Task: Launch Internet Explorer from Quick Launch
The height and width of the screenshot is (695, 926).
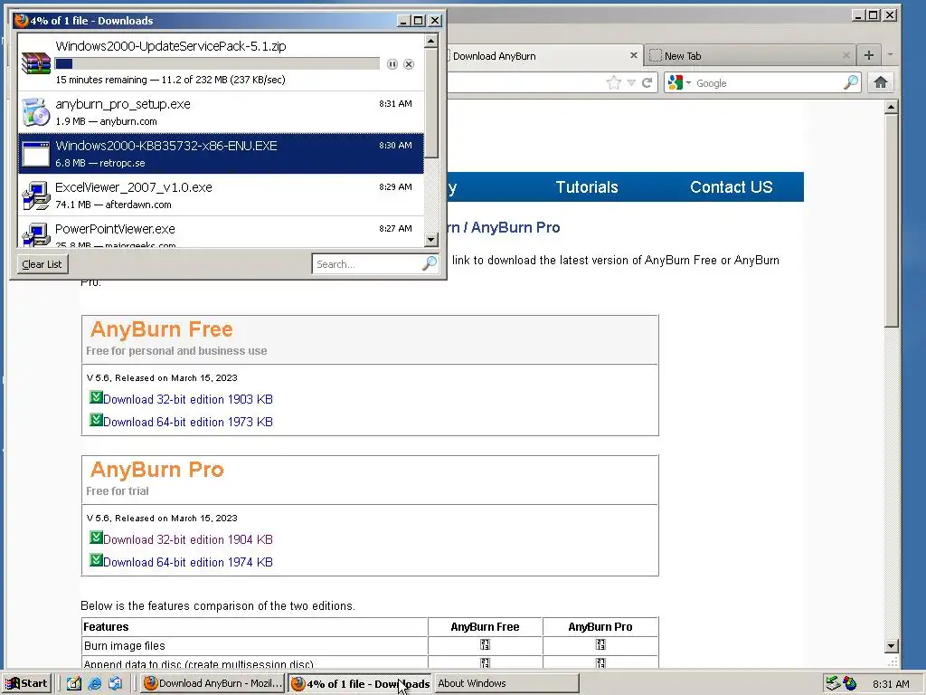Action: tap(94, 684)
